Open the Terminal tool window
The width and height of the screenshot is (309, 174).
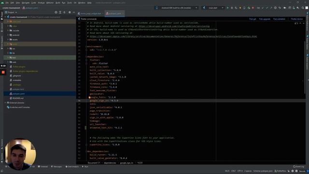coord(43,166)
